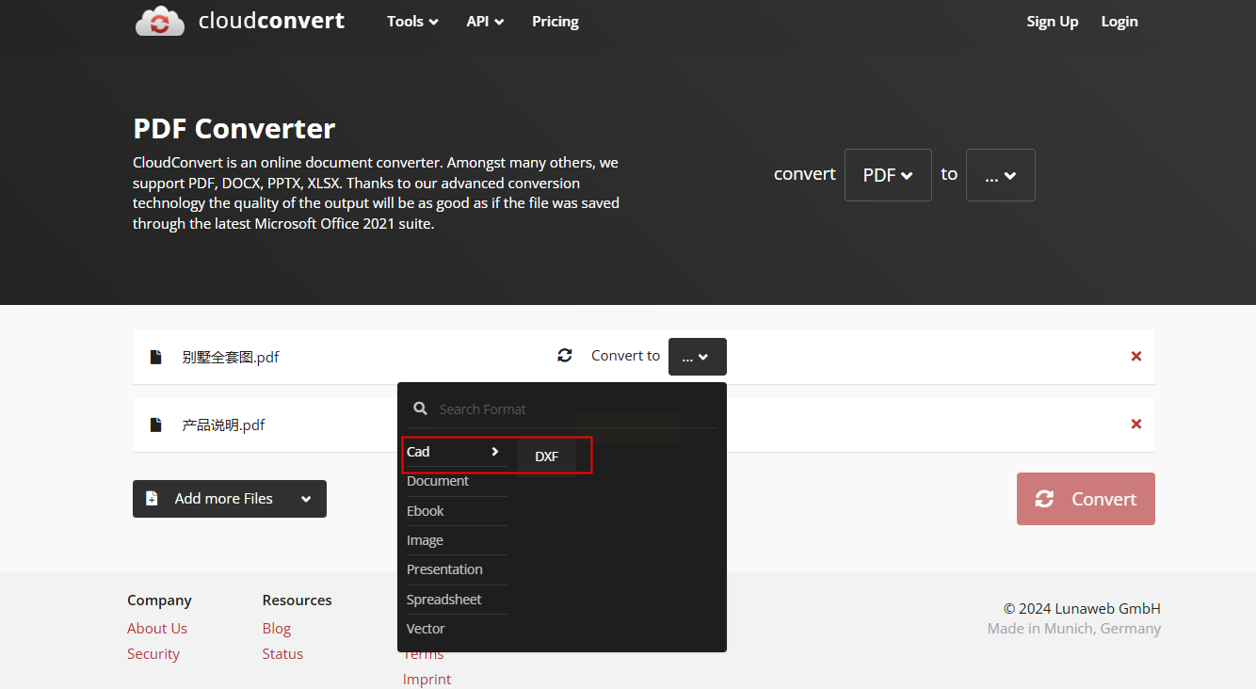The width and height of the screenshot is (1256, 689).
Task: Choose Document category in format list
Action: coord(438,481)
